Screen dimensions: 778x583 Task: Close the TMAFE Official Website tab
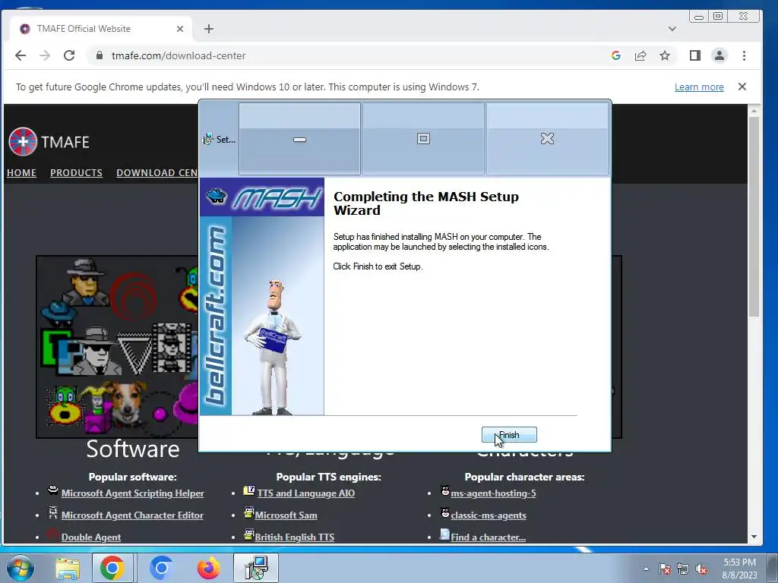[x=180, y=29]
